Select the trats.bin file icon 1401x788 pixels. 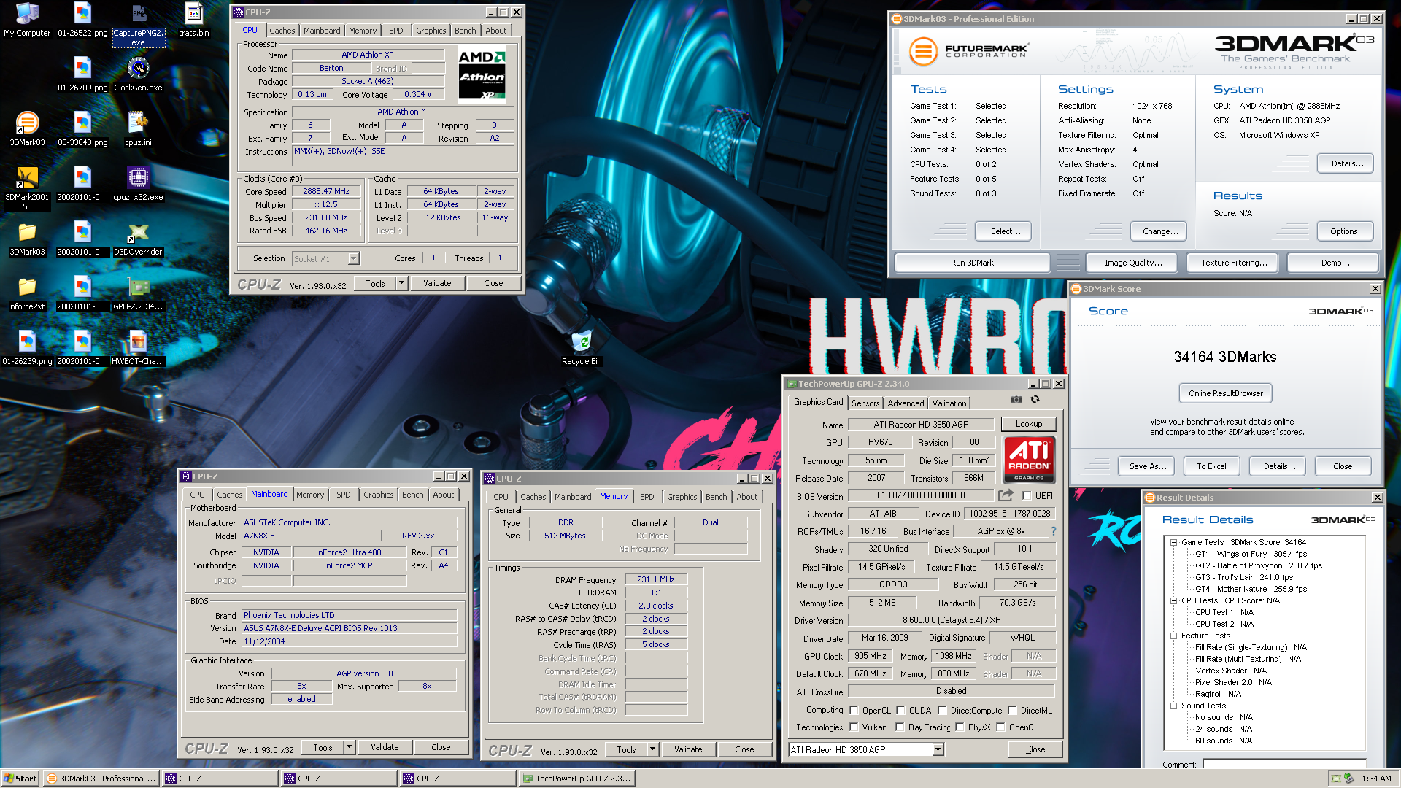(193, 20)
